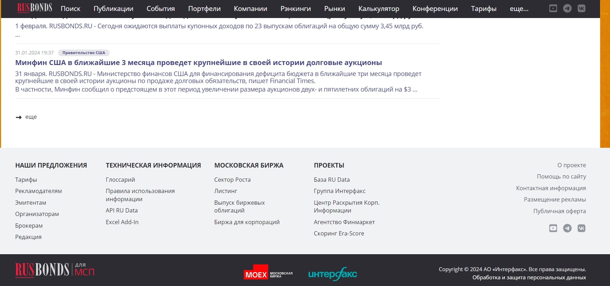Open the Публикации menu item

click(113, 8)
